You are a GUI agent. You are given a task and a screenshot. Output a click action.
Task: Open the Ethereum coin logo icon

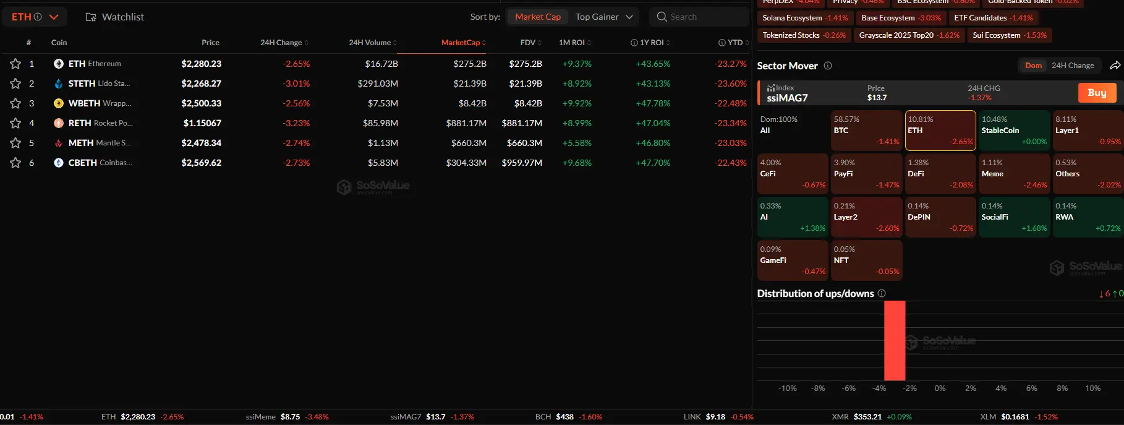59,64
